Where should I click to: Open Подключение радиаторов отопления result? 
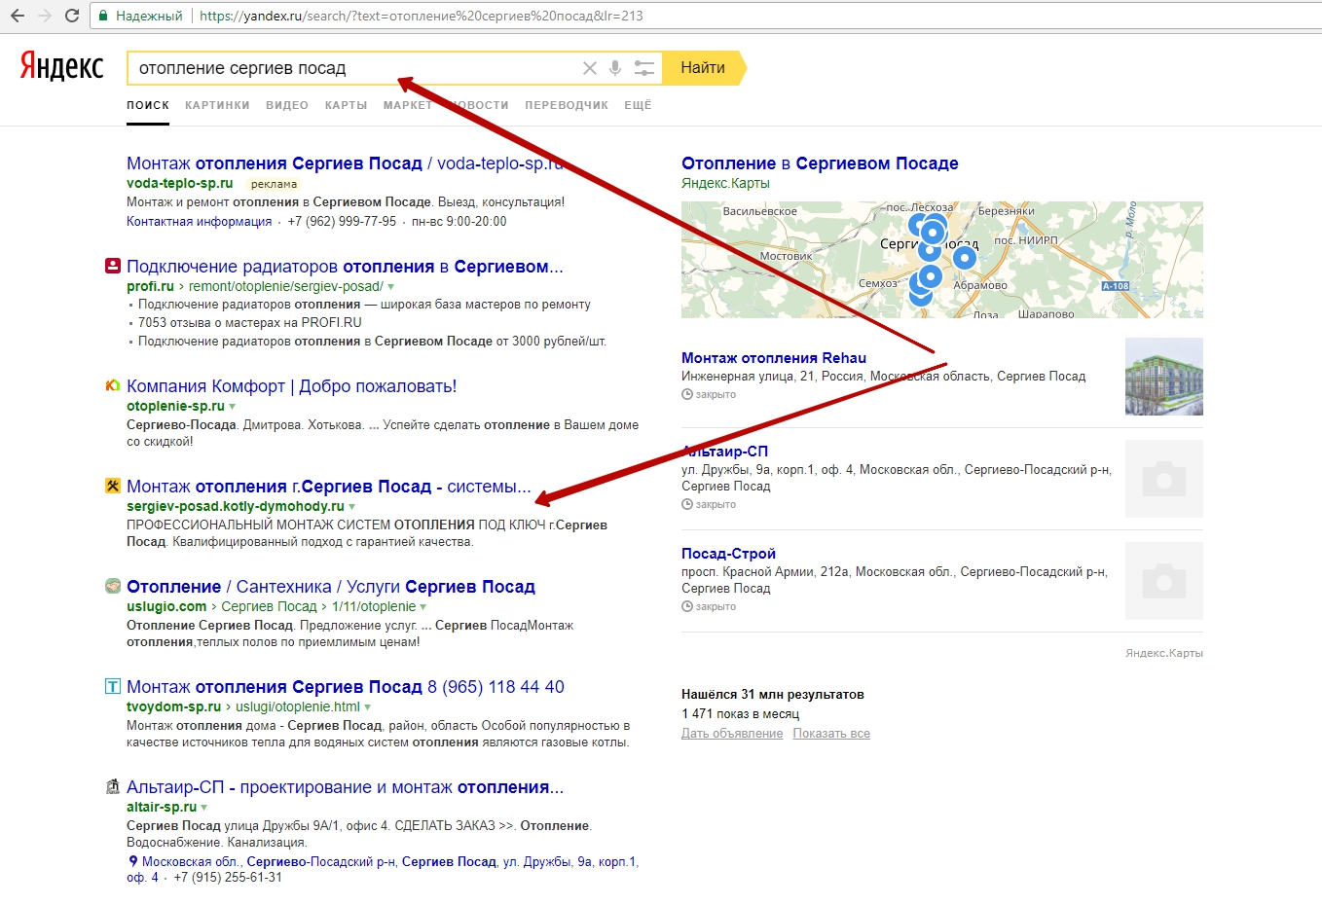[345, 267]
